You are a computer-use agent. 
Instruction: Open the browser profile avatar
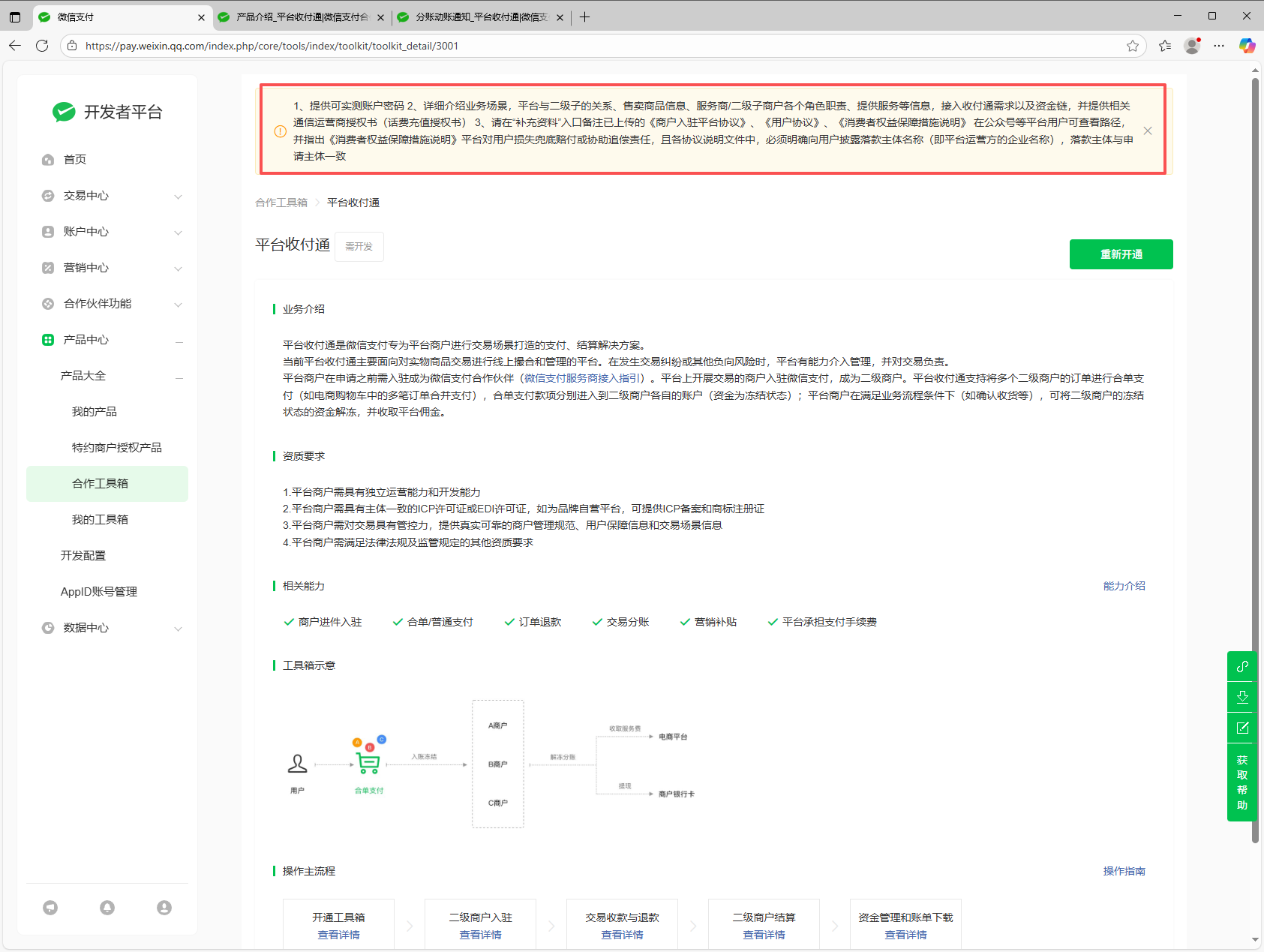(x=1192, y=46)
